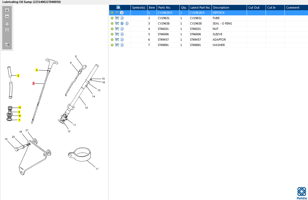Screen dimensions: 308x200
Task: Add SEAL - O RING to cart
Action: coord(117,23)
